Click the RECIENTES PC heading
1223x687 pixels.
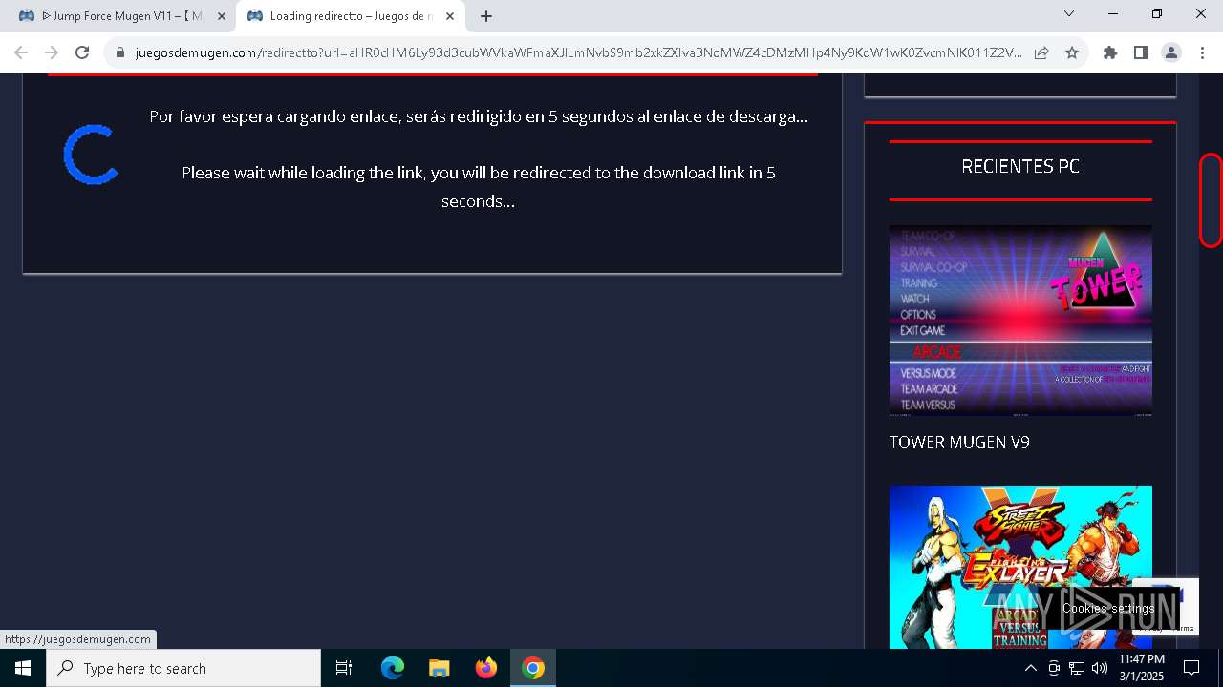1020,166
